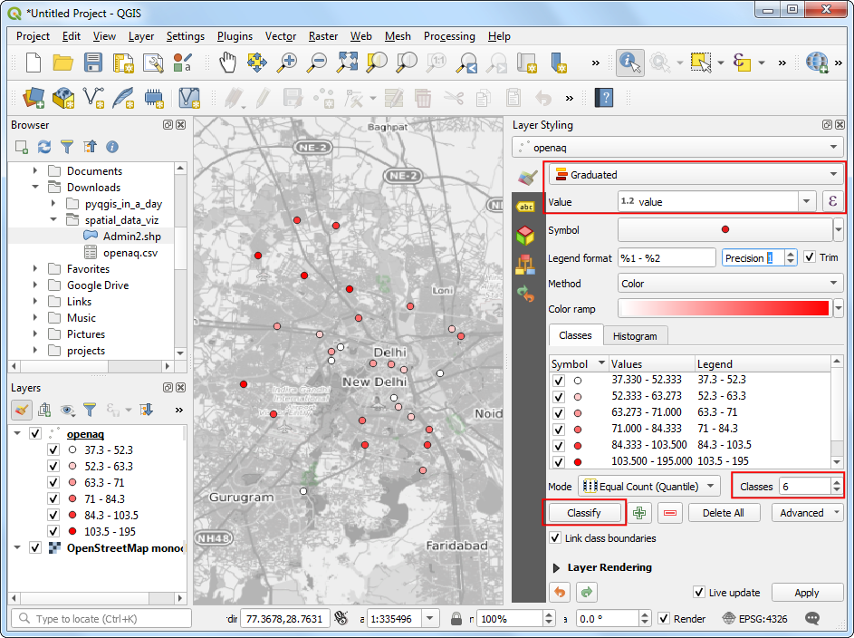Expand the Layer Rendering section
The image size is (854, 638).
556,567
